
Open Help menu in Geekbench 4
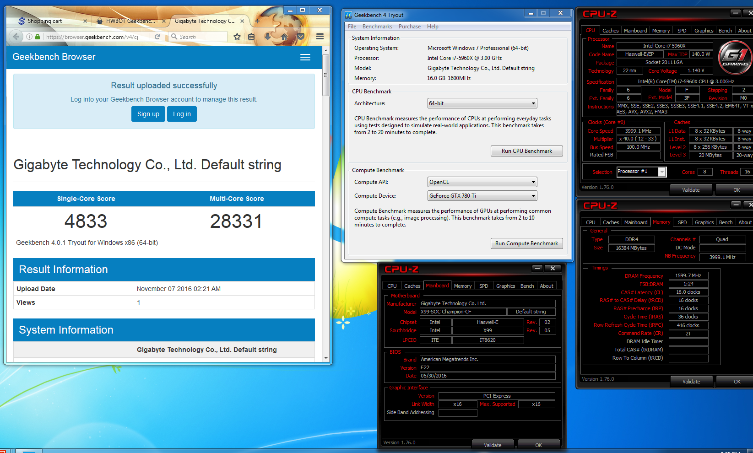pos(433,27)
